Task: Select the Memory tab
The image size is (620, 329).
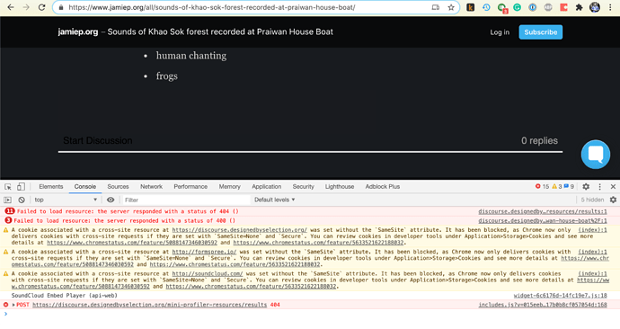Action: tap(229, 187)
